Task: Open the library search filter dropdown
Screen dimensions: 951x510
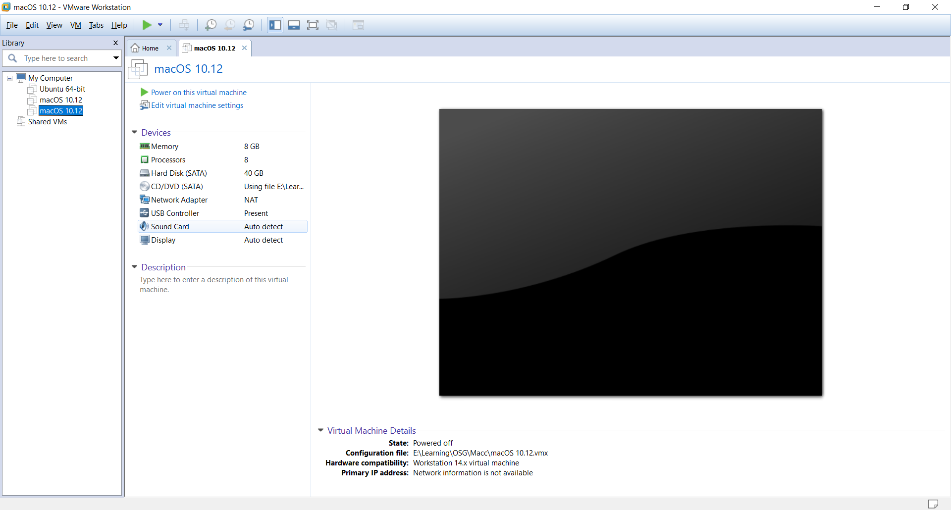Action: 116,58
